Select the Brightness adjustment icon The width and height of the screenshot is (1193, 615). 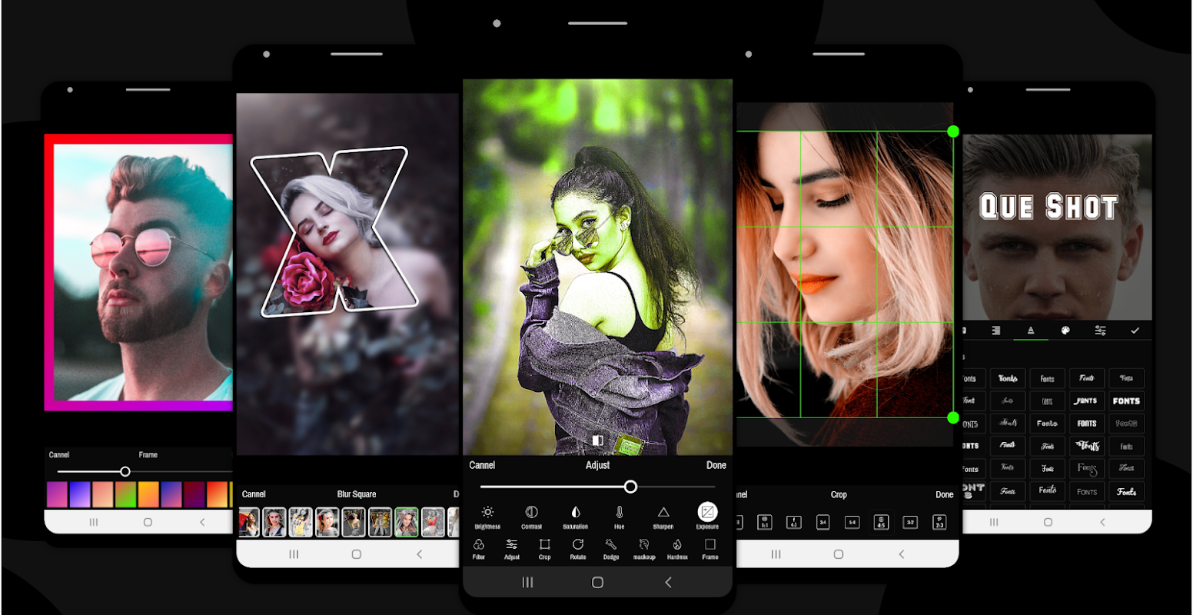tap(487, 512)
